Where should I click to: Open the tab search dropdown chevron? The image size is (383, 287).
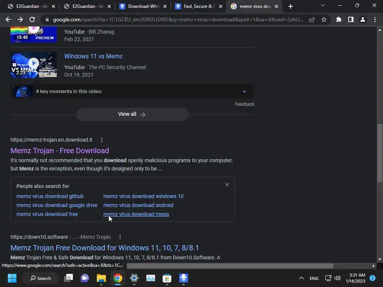click(x=323, y=5)
